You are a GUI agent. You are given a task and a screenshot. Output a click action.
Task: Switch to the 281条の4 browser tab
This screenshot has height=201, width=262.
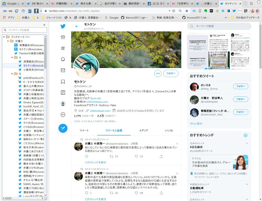[x=38, y=4]
